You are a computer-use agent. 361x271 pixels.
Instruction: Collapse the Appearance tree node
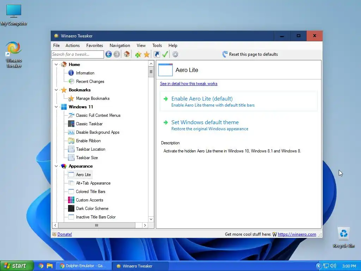pyautogui.click(x=56, y=166)
